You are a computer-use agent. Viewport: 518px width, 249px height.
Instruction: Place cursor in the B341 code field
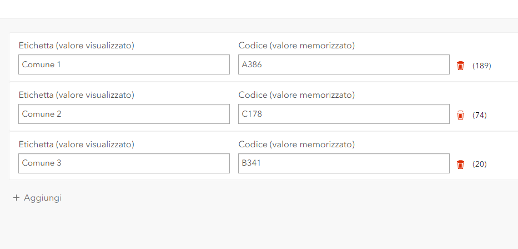point(344,163)
